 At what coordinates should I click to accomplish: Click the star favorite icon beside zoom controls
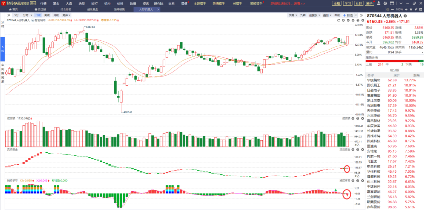pos(411,9)
